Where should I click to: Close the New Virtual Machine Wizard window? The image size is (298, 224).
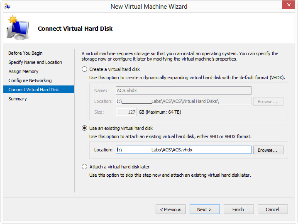(x=288, y=5)
